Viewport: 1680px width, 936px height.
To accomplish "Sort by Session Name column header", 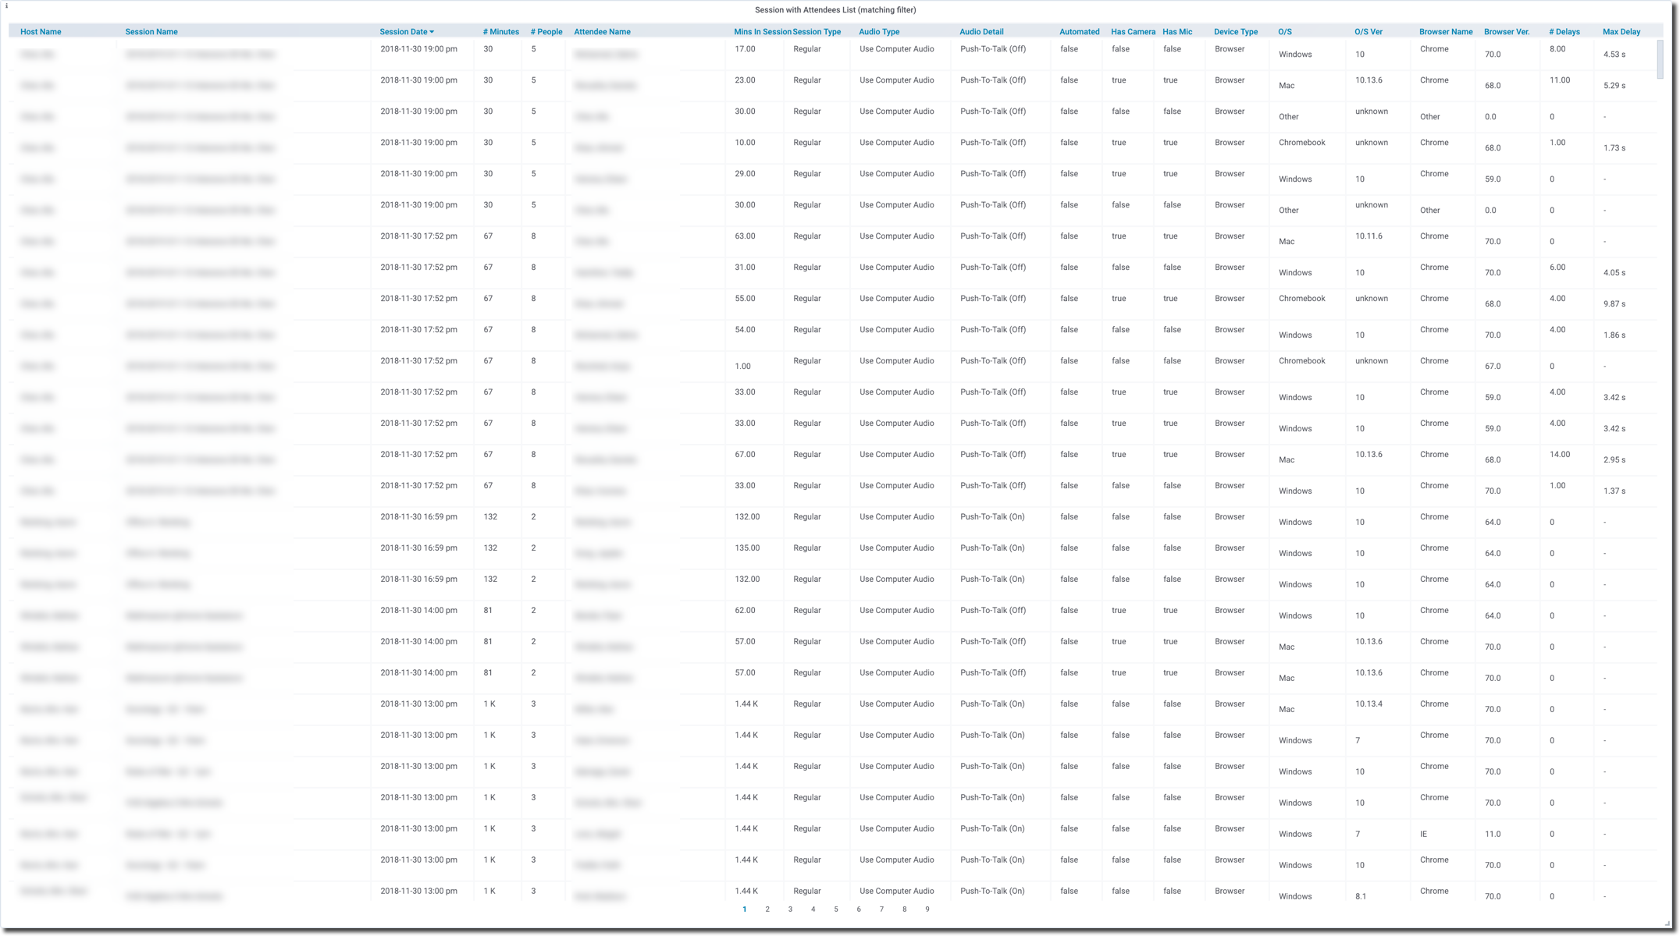I will click(151, 32).
